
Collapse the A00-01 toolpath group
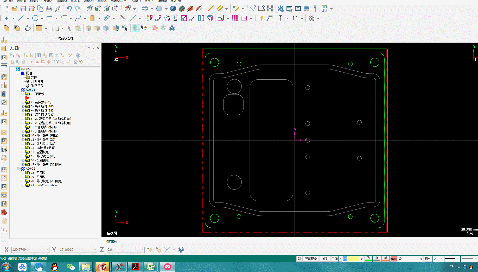18,90
